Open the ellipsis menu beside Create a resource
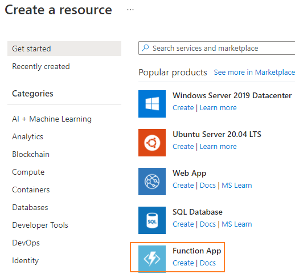295x274 pixels. [x=130, y=10]
